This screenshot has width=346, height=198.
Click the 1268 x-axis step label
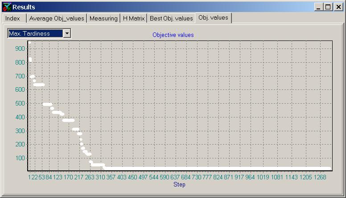(x=320, y=177)
